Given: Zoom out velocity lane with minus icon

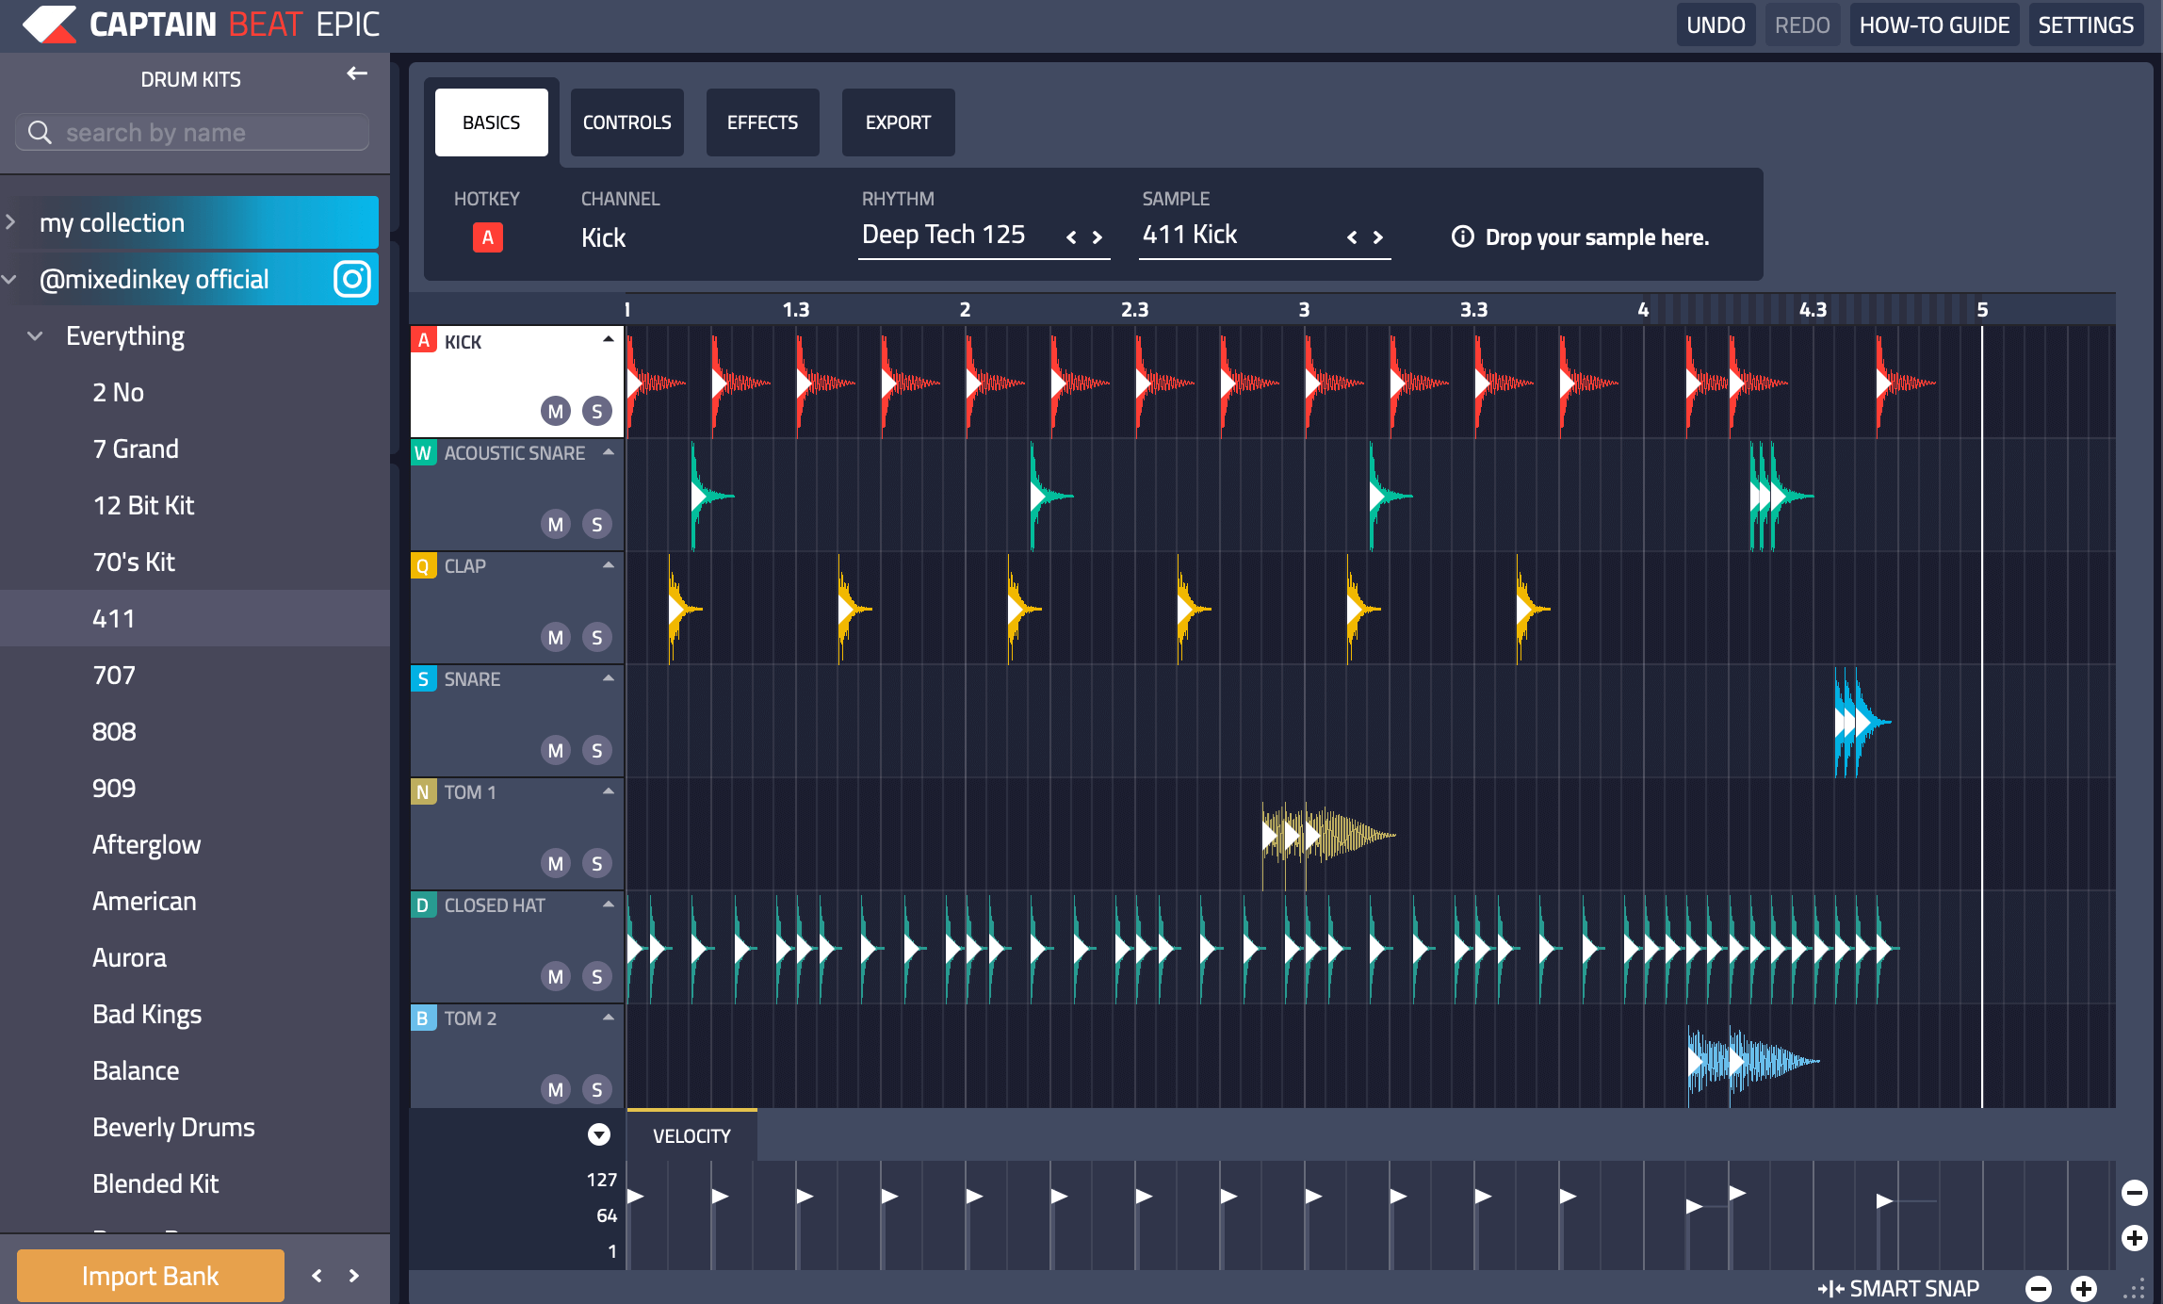Looking at the screenshot, I should click(x=2134, y=1193).
